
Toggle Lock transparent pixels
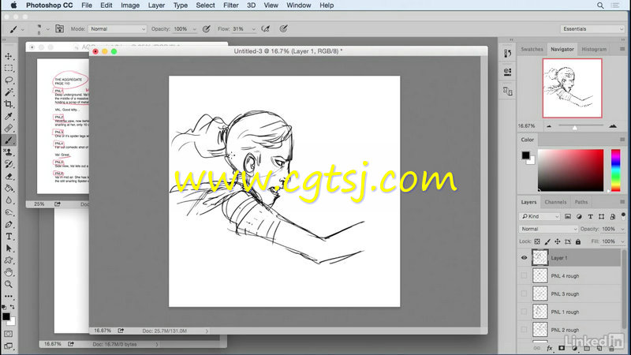click(x=537, y=241)
